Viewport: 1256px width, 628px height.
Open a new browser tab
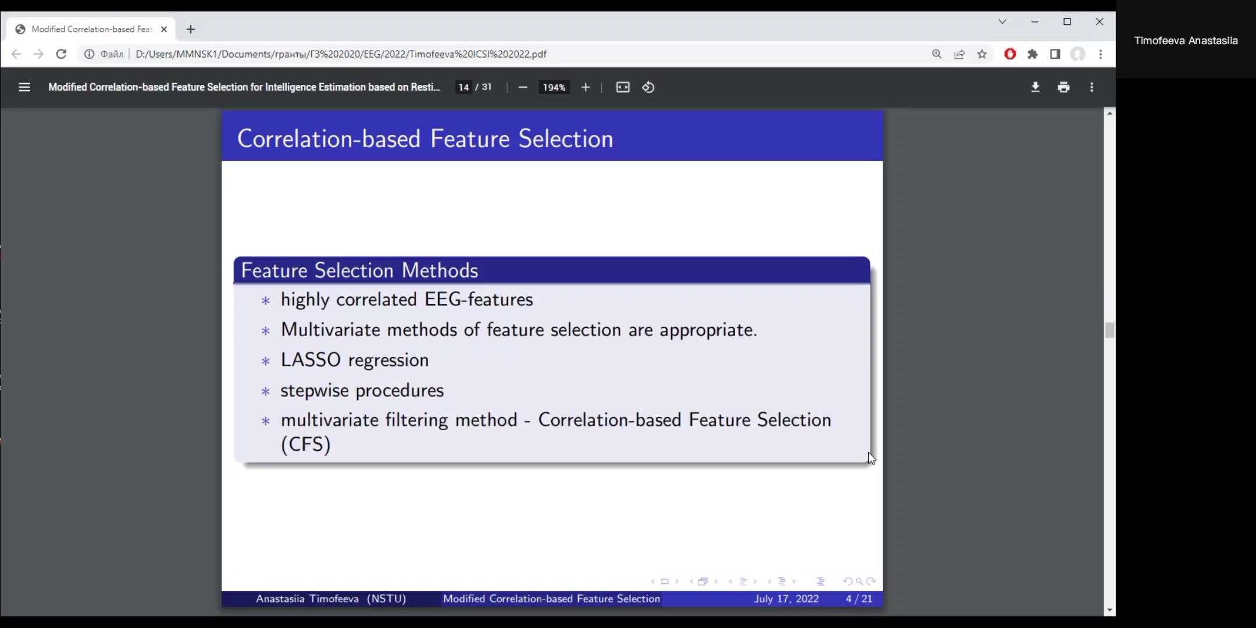[191, 29]
